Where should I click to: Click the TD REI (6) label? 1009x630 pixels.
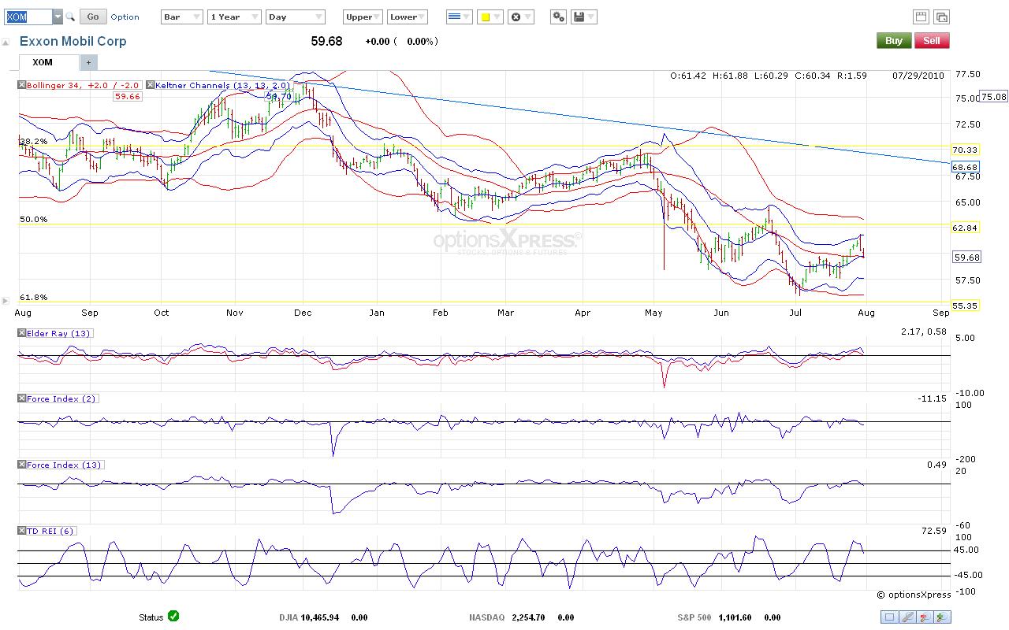[50, 531]
